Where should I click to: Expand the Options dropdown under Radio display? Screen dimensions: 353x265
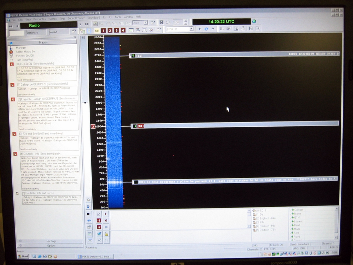point(37,32)
